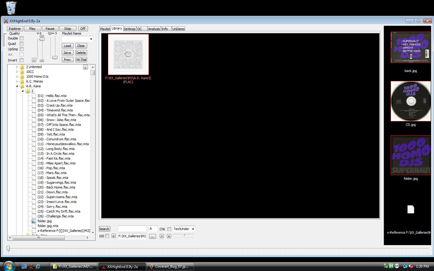Enable the Double quality checkbox
This screenshot has height=271, width=434.
pyautogui.click(x=21, y=38)
